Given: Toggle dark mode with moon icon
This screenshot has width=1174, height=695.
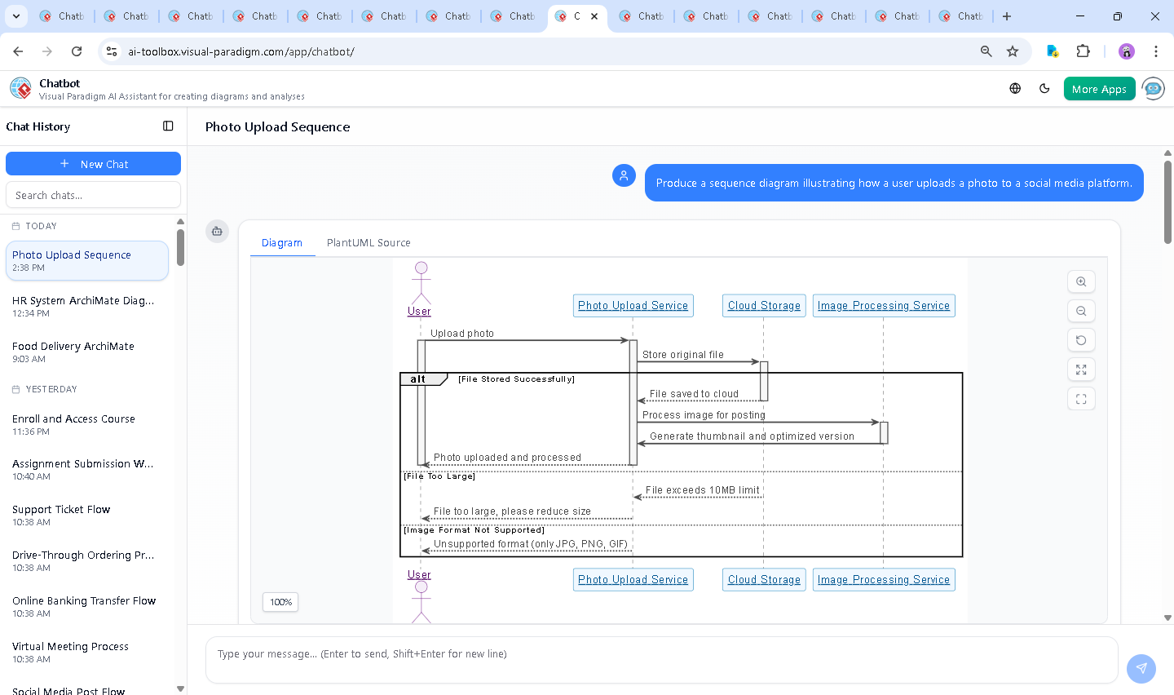Looking at the screenshot, I should [x=1044, y=89].
